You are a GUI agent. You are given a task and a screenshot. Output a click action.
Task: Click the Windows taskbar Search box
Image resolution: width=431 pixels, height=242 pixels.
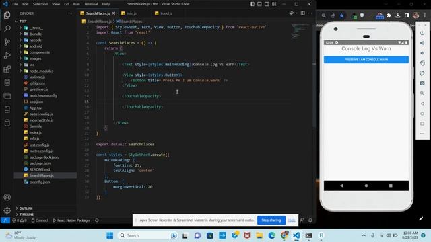[147, 235]
